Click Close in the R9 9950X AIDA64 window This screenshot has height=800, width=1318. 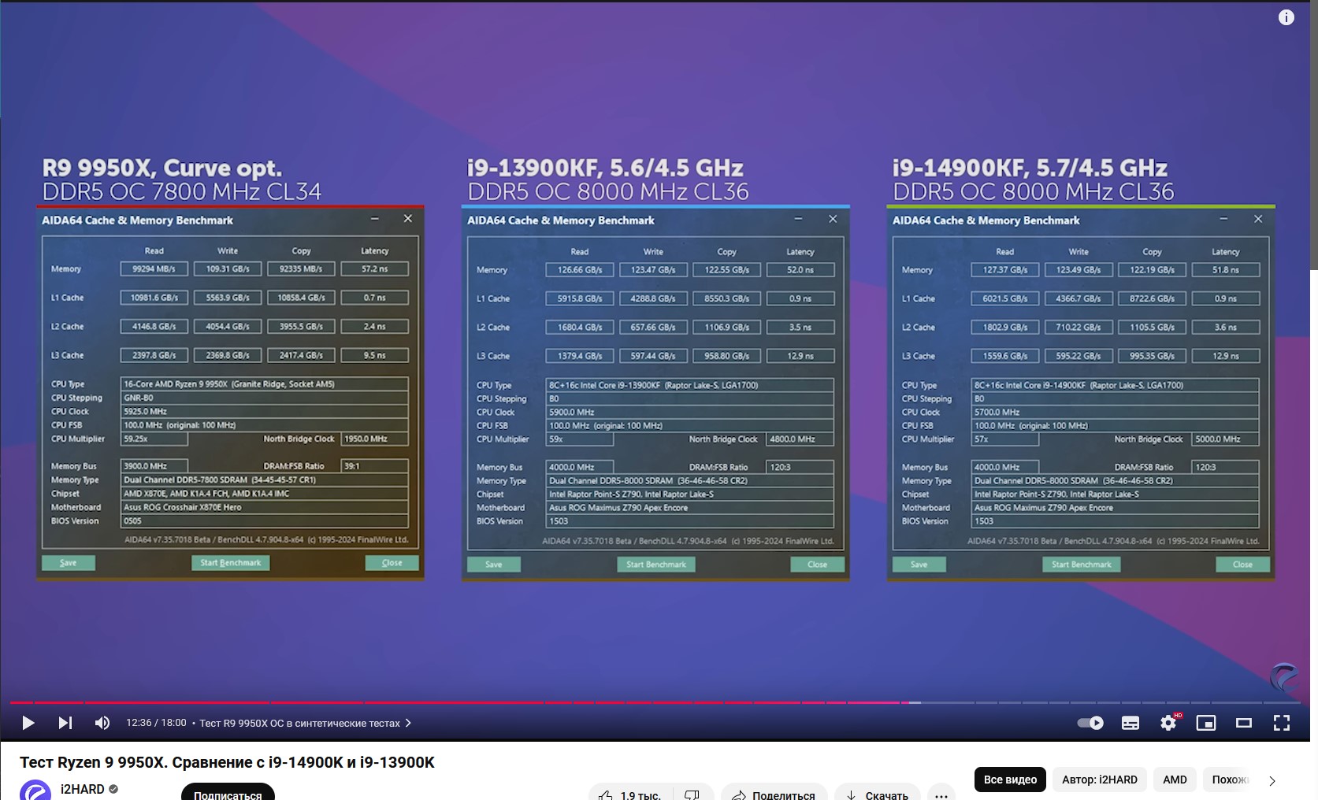(x=392, y=562)
